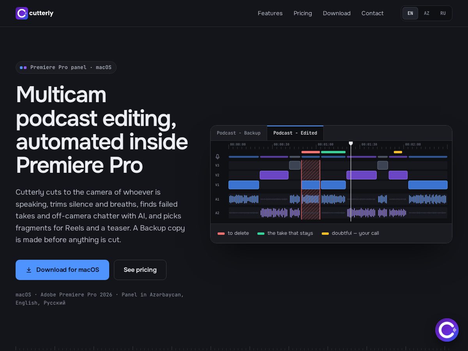
Task: Switch to the Podcast - Backup tab
Action: click(239, 133)
